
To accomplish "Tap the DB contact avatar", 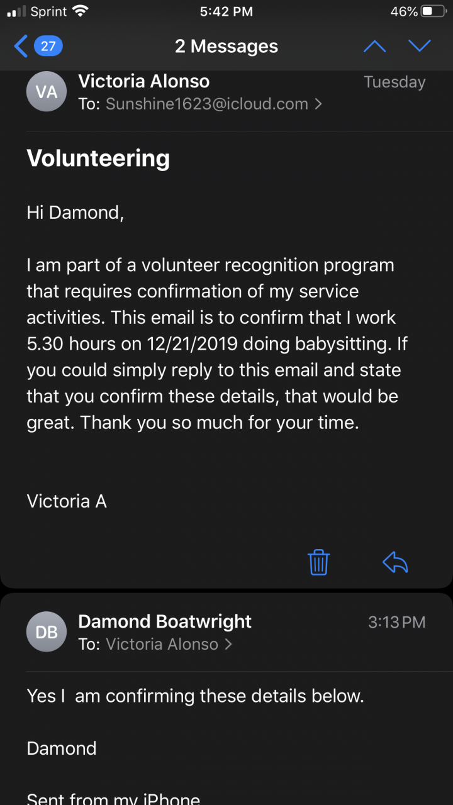I will (x=47, y=631).
